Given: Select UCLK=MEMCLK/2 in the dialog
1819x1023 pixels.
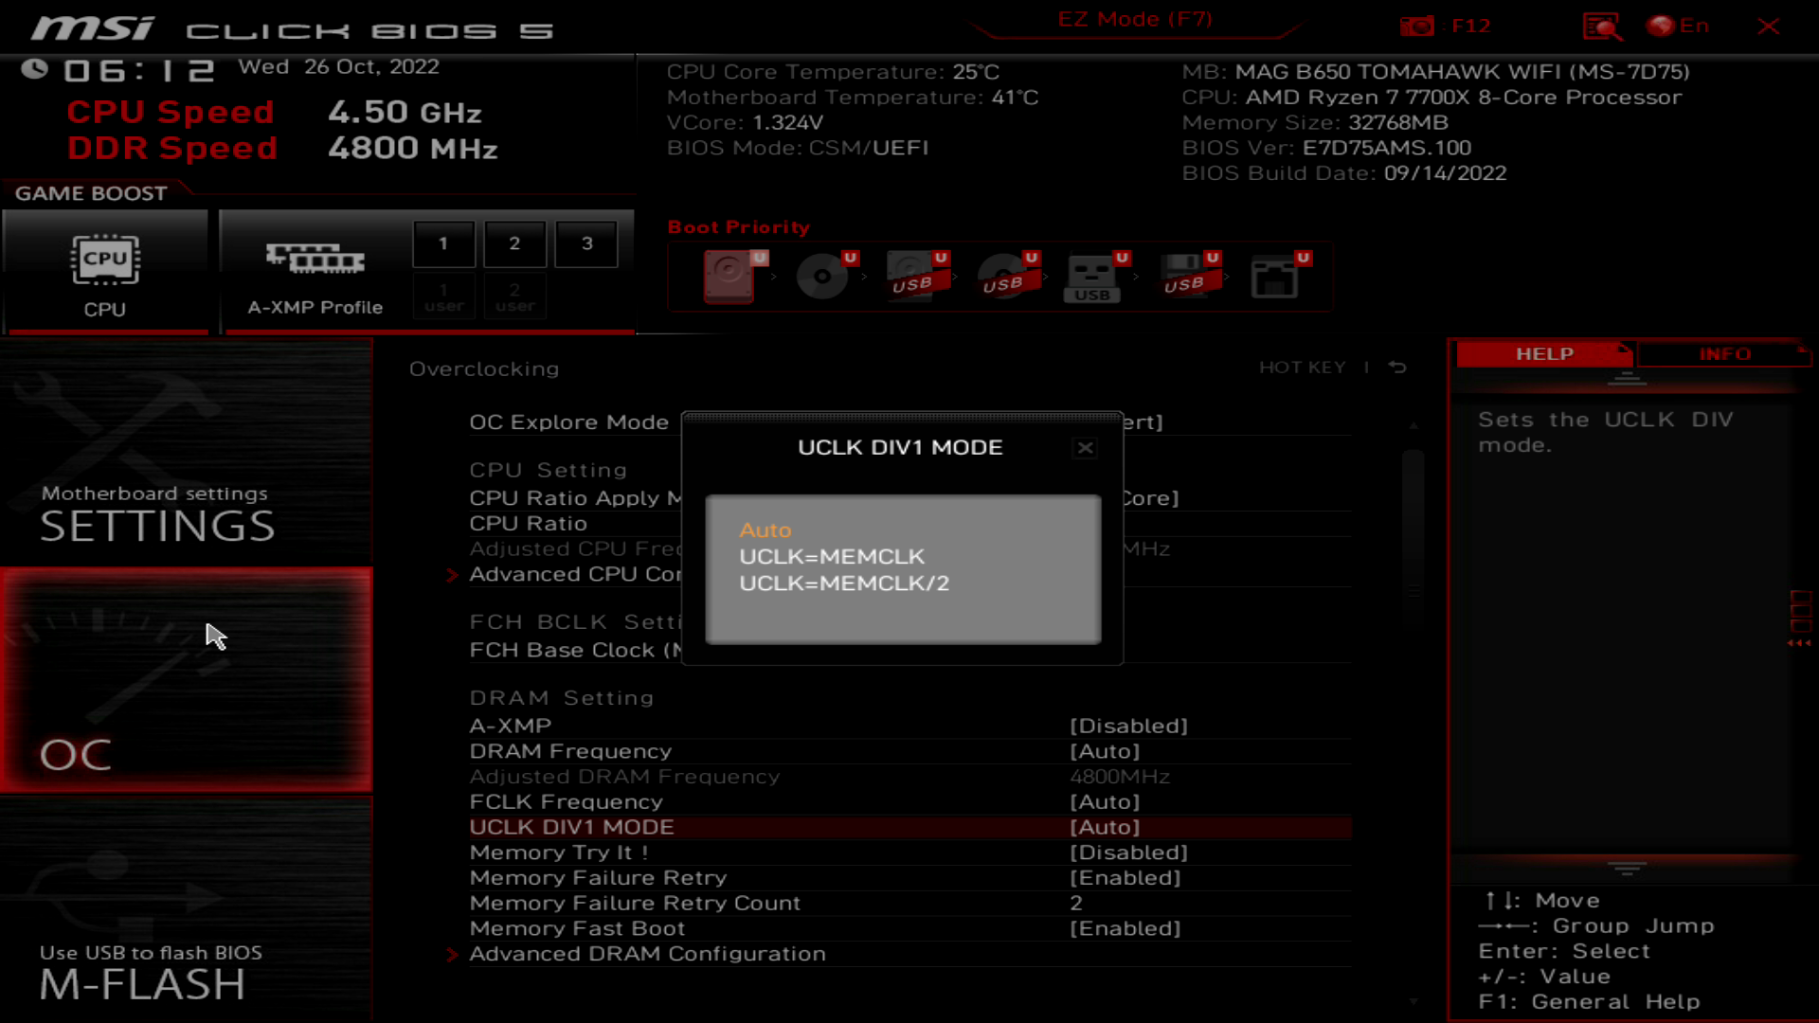Looking at the screenshot, I should (843, 583).
